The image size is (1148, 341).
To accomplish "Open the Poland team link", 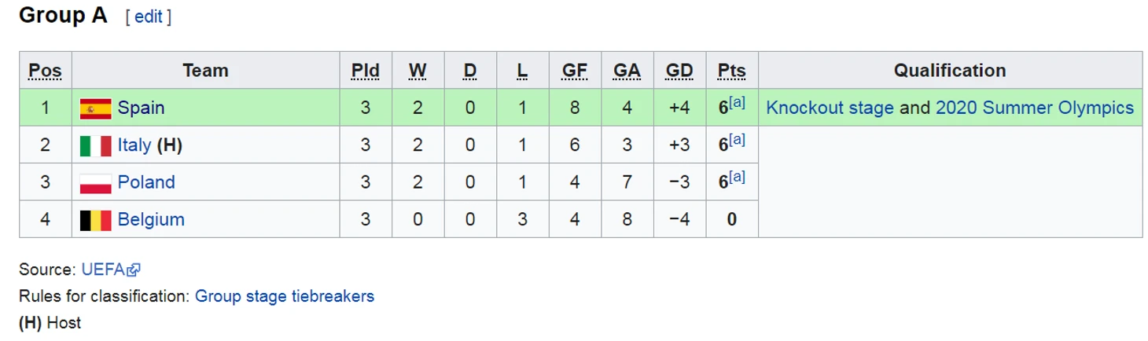I will tap(146, 182).
